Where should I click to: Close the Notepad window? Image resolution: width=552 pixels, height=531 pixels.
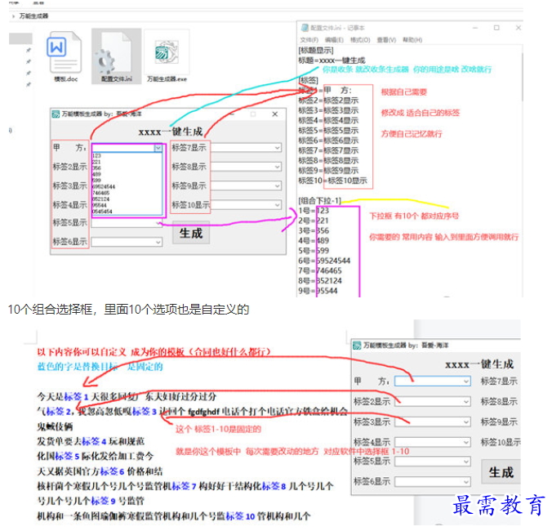[x=519, y=28]
